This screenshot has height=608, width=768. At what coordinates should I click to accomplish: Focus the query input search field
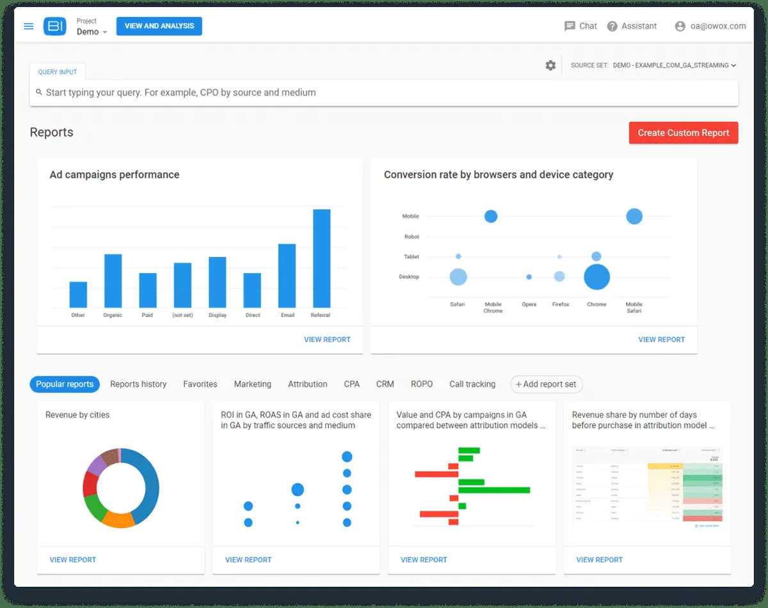tap(384, 93)
